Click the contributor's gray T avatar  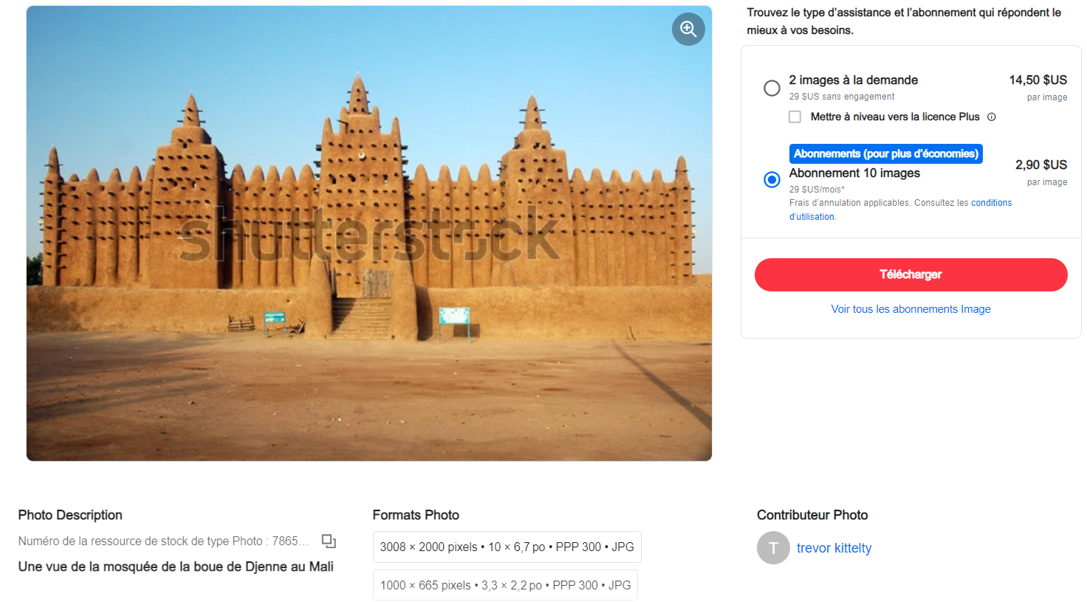click(773, 548)
